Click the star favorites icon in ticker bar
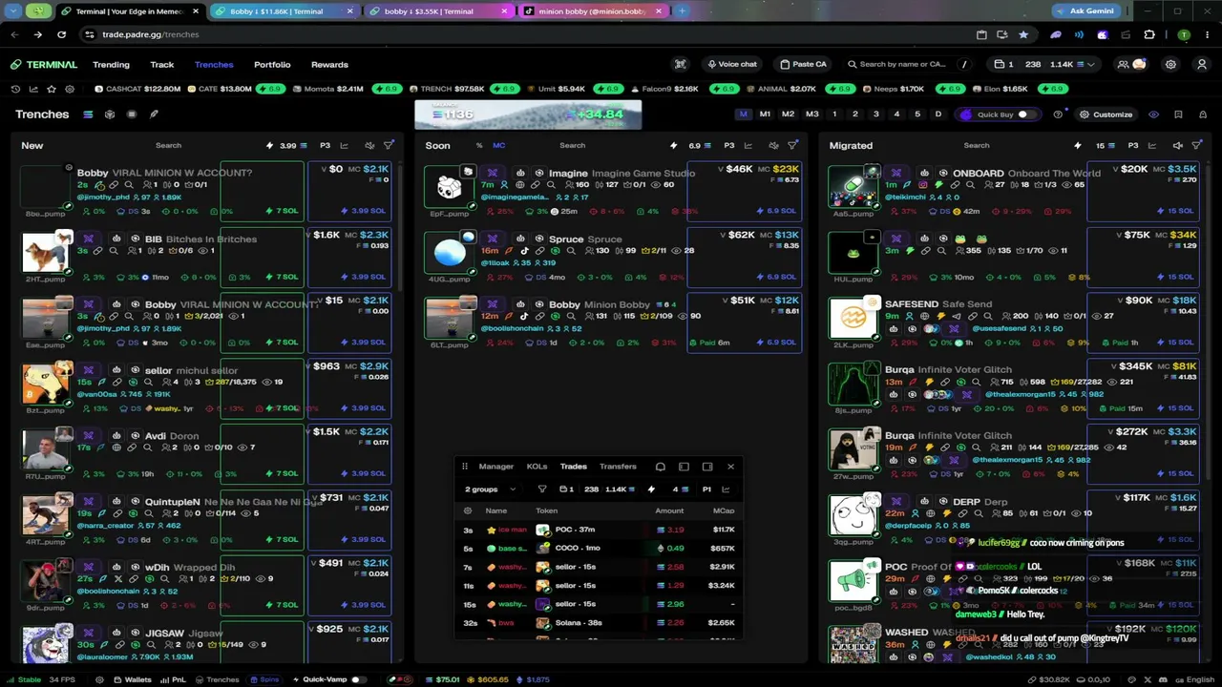This screenshot has height=687, width=1222. (52, 89)
